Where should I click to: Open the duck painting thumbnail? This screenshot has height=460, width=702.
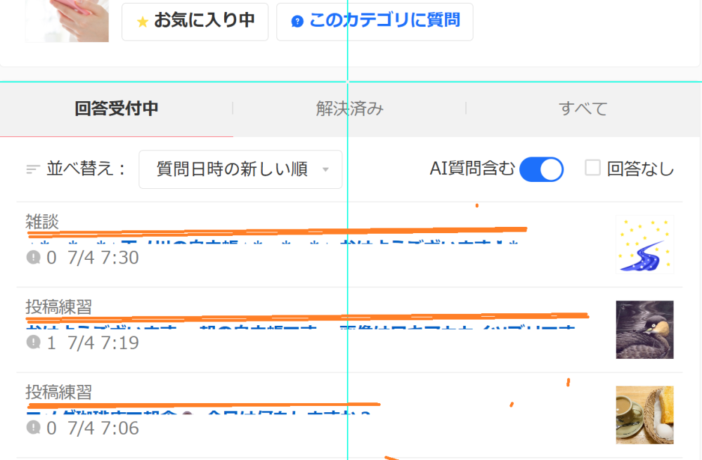tap(644, 330)
